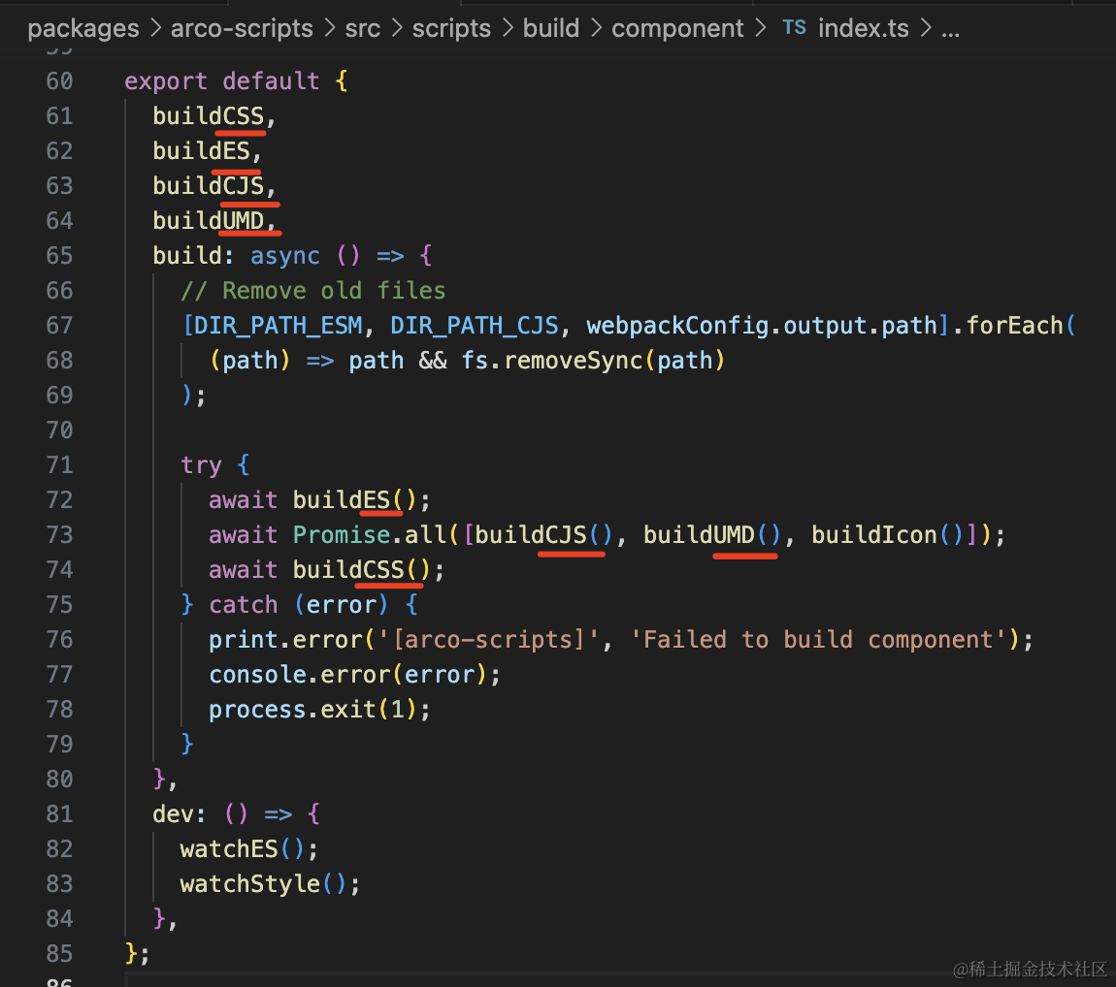The width and height of the screenshot is (1116, 987).
Task: Click webpackConfig on line 67
Action: pos(677,325)
